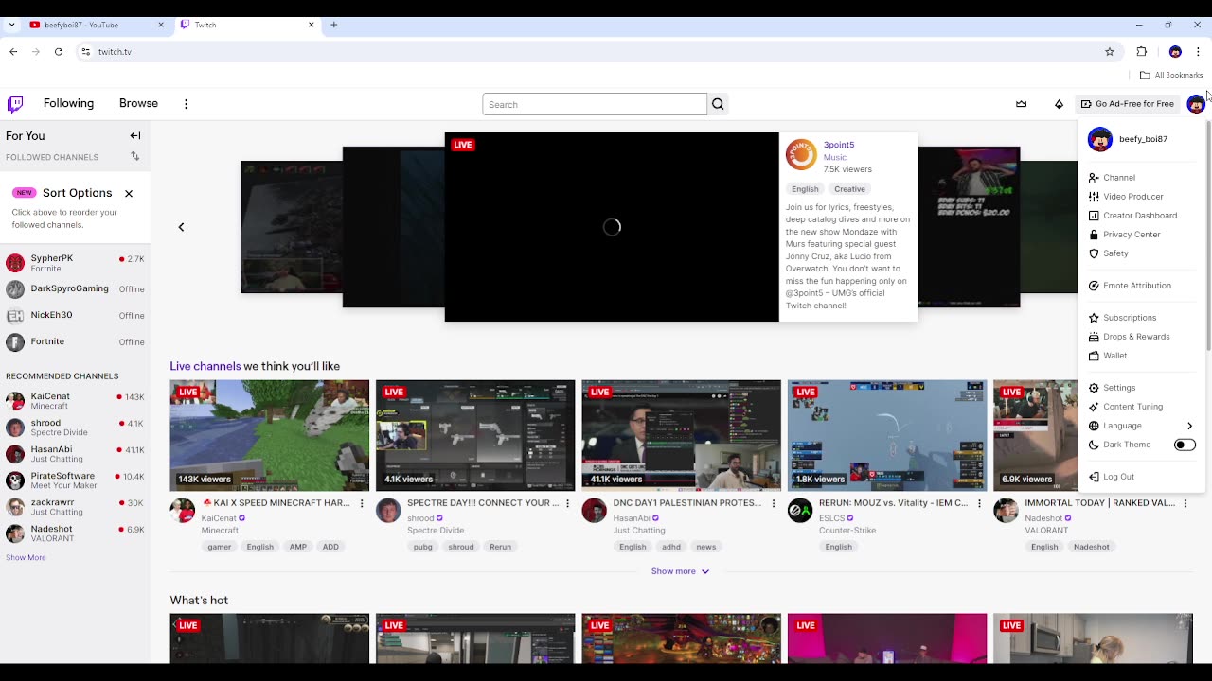Go to previous carousel stream arrow
Screen dimensions: 1212x681
click(x=181, y=227)
